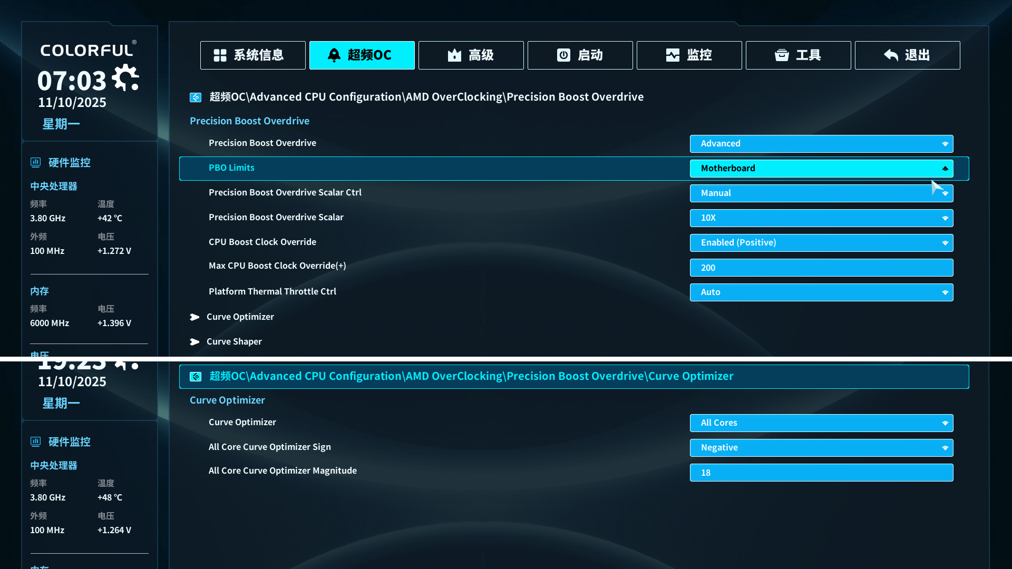Image resolution: width=1012 pixels, height=569 pixels.
Task: Switch to the 高级 tab
Action: 471,55
